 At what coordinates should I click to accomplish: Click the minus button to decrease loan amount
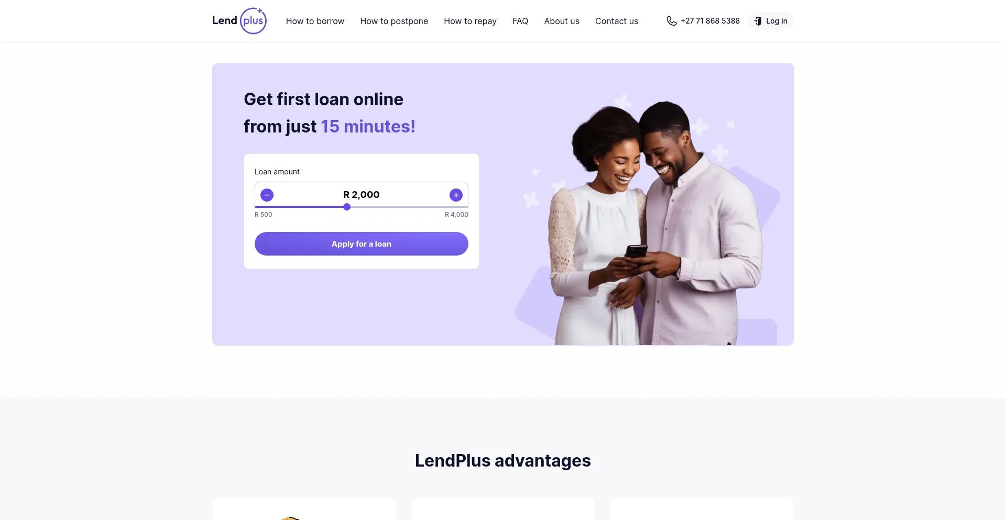[x=267, y=195]
